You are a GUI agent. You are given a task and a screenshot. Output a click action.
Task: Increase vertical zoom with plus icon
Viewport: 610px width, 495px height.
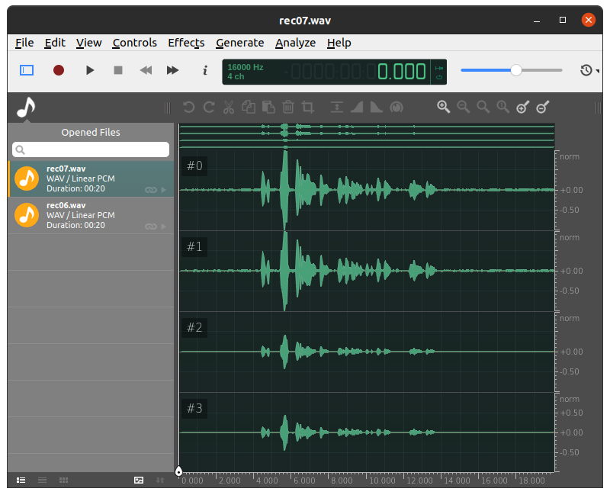tap(523, 107)
